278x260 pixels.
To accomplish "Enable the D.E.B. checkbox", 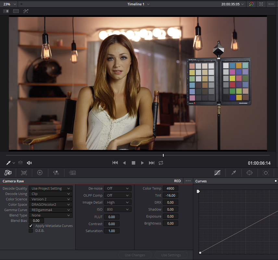I will pos(31,230).
